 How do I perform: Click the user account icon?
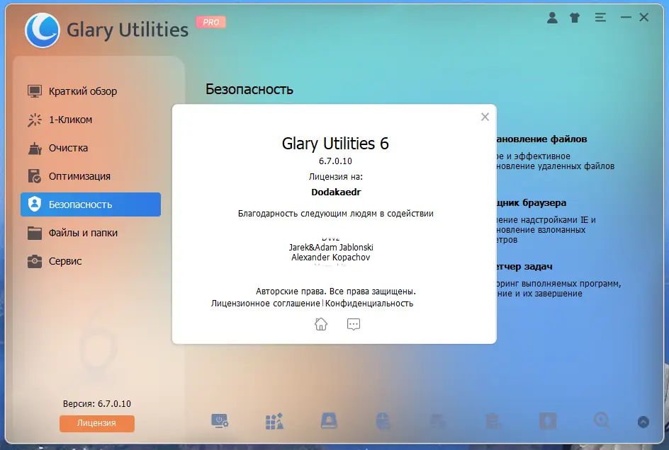click(x=552, y=18)
